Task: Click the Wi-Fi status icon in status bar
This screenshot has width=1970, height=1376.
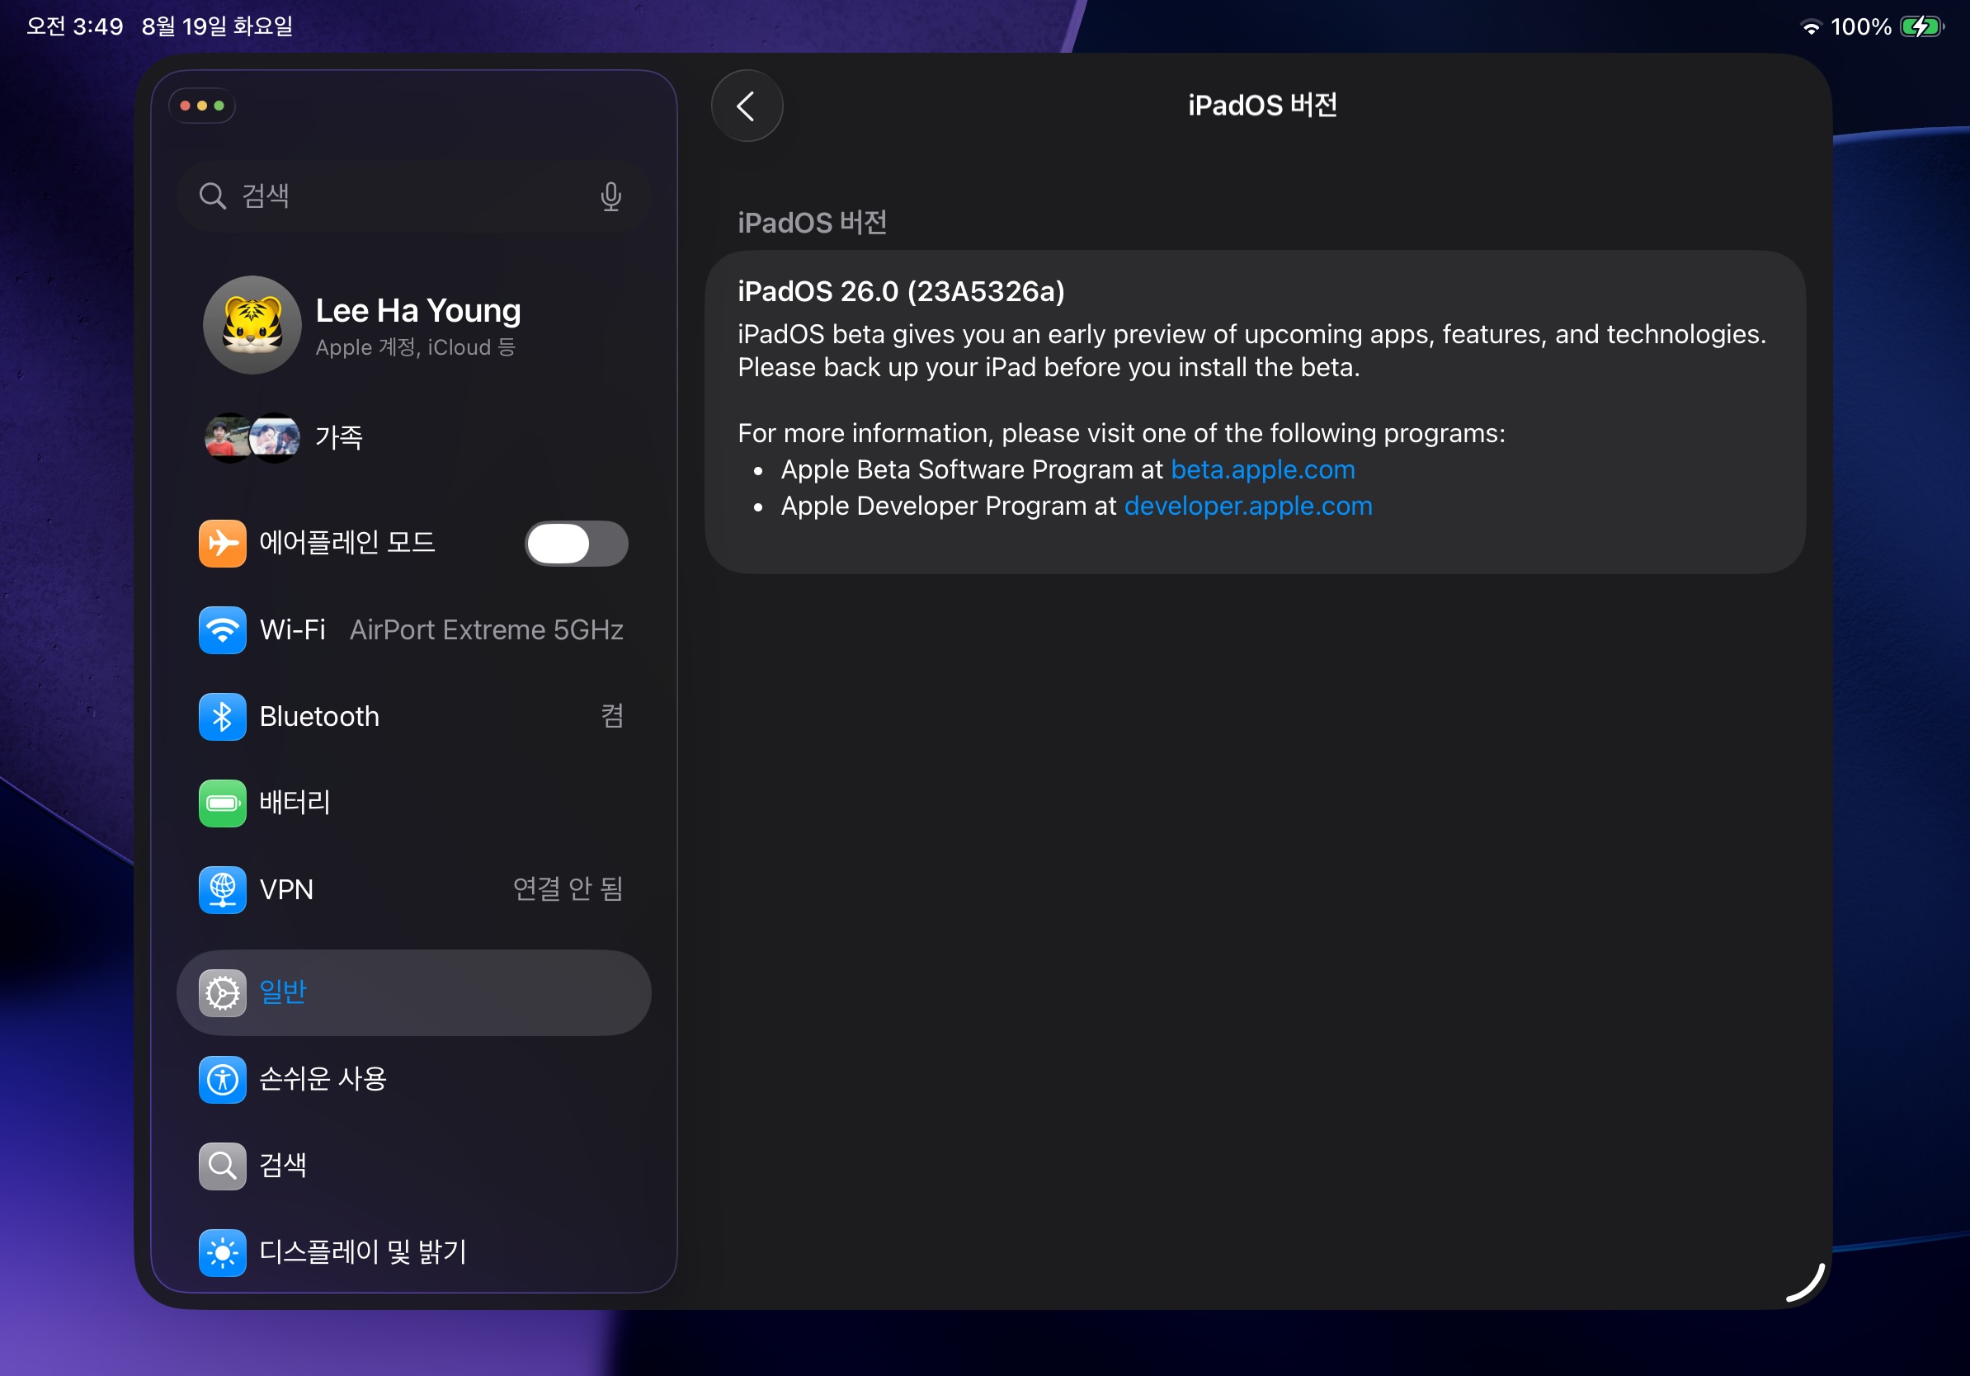Action: [x=1811, y=26]
